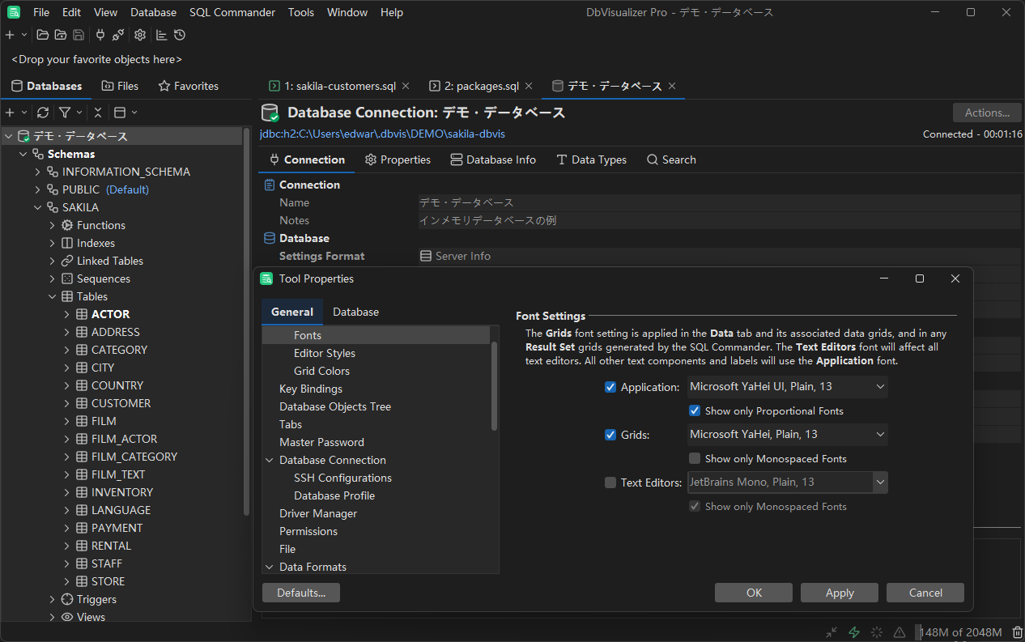
Task: Click the connect-all plug icon in toolbar
Action: [100, 35]
